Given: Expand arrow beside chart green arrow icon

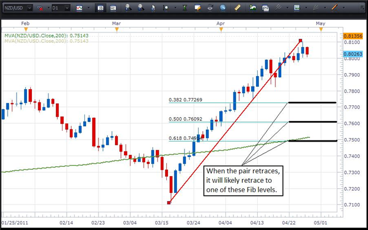Looking at the screenshot, I should click(306, 8).
